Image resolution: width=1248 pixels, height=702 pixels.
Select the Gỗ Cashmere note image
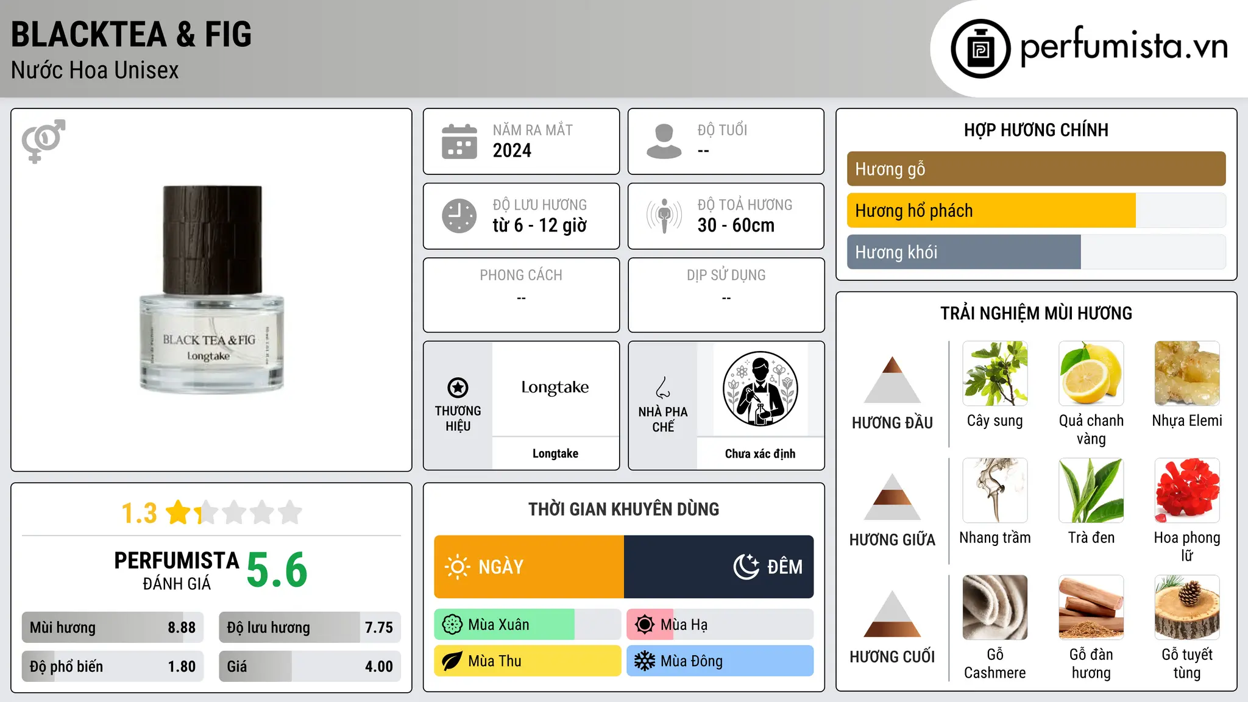pyautogui.click(x=995, y=608)
